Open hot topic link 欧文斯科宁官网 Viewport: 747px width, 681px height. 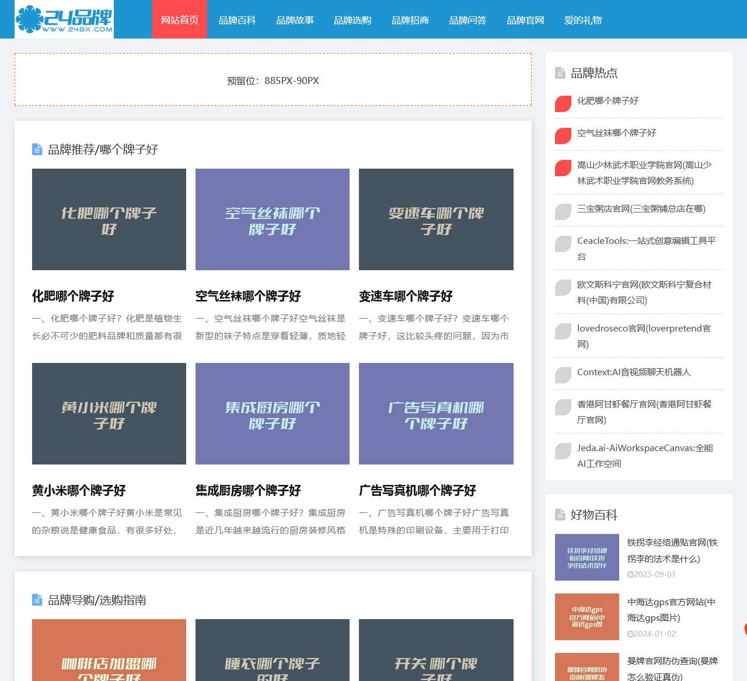click(x=644, y=292)
